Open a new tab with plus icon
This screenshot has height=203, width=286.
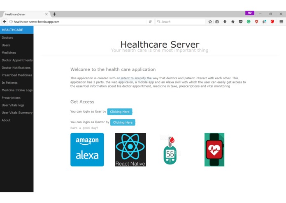[54, 14]
